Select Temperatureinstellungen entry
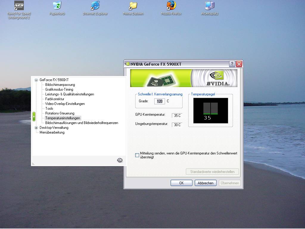The height and width of the screenshot is (229, 305). tap(63, 118)
